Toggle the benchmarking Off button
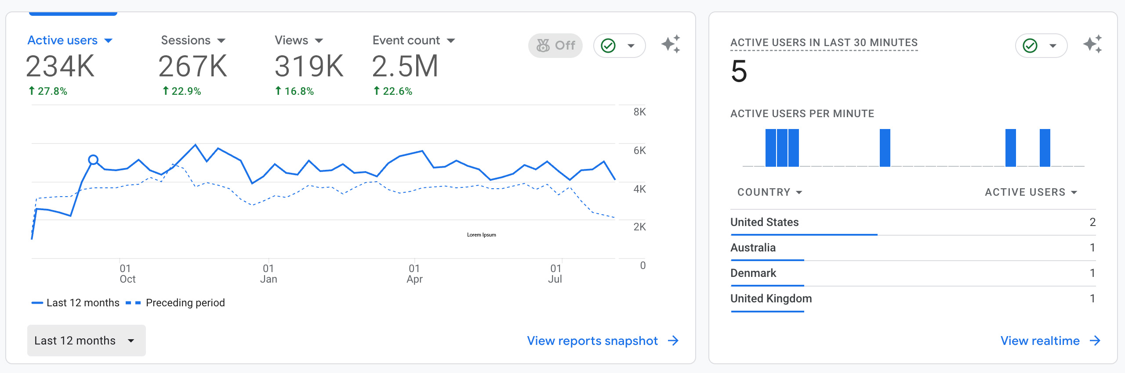Image resolution: width=1125 pixels, height=373 pixels. click(x=555, y=46)
